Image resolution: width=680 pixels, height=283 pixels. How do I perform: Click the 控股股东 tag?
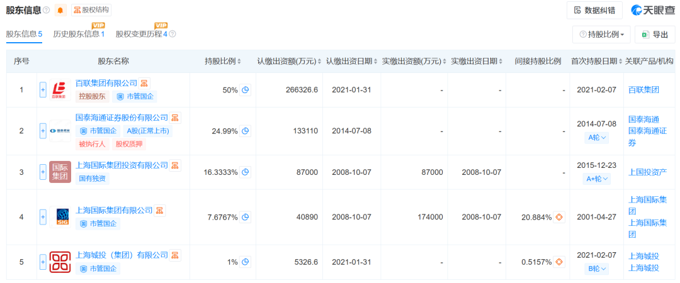click(x=93, y=97)
